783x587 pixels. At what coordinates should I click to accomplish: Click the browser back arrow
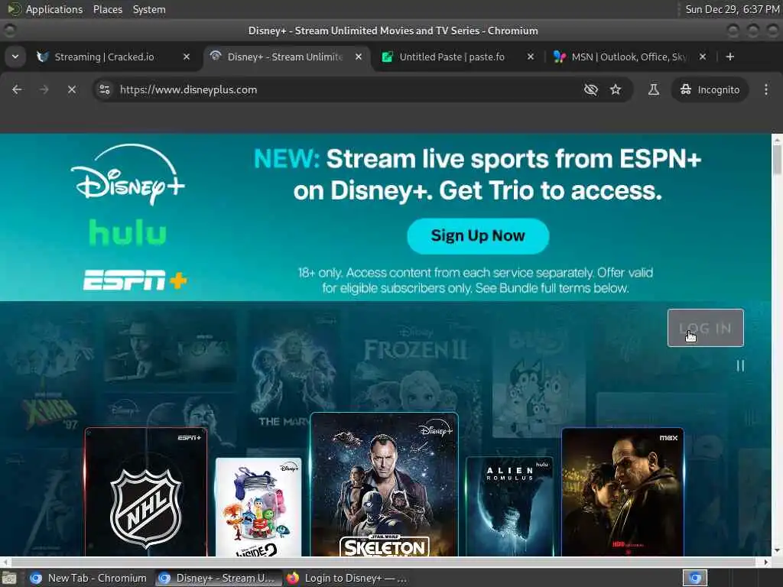coord(17,89)
